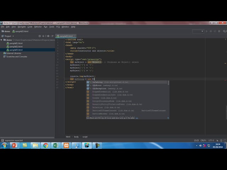Open the Refactor menu

pos(38,27)
